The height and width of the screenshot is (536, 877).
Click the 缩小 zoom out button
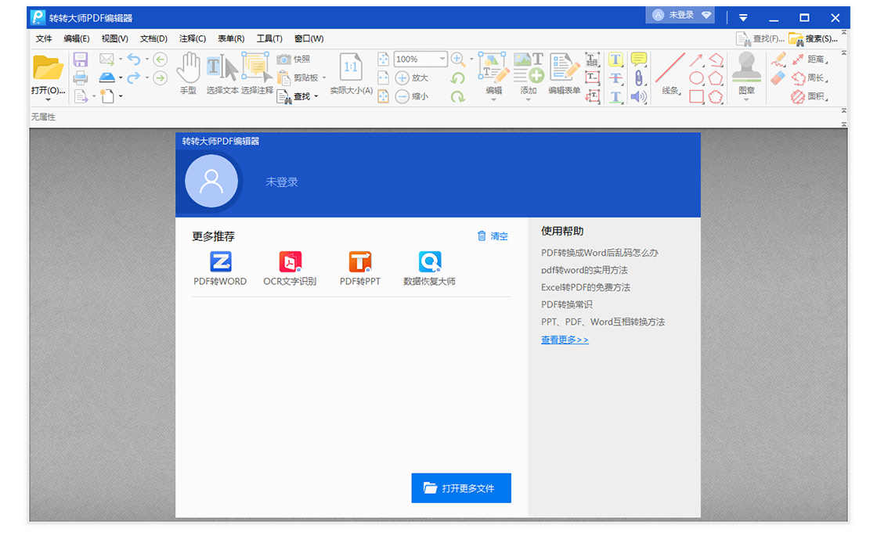(412, 97)
